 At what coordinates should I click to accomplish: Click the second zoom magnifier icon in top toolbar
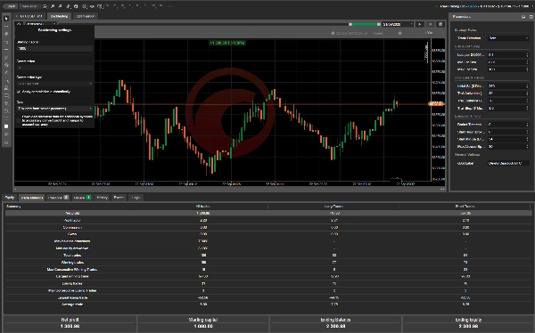point(61,6)
